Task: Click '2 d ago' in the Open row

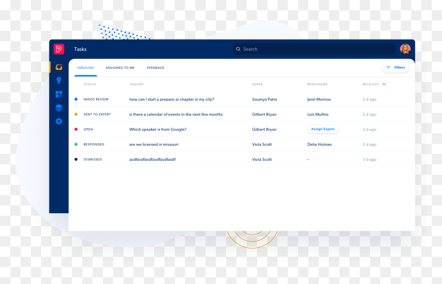Action: tap(369, 129)
